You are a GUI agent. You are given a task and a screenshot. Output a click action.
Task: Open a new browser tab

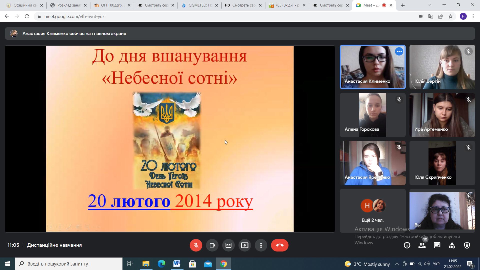(402, 5)
